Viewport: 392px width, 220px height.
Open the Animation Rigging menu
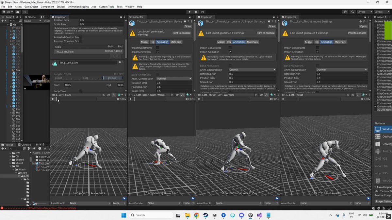[78, 7]
